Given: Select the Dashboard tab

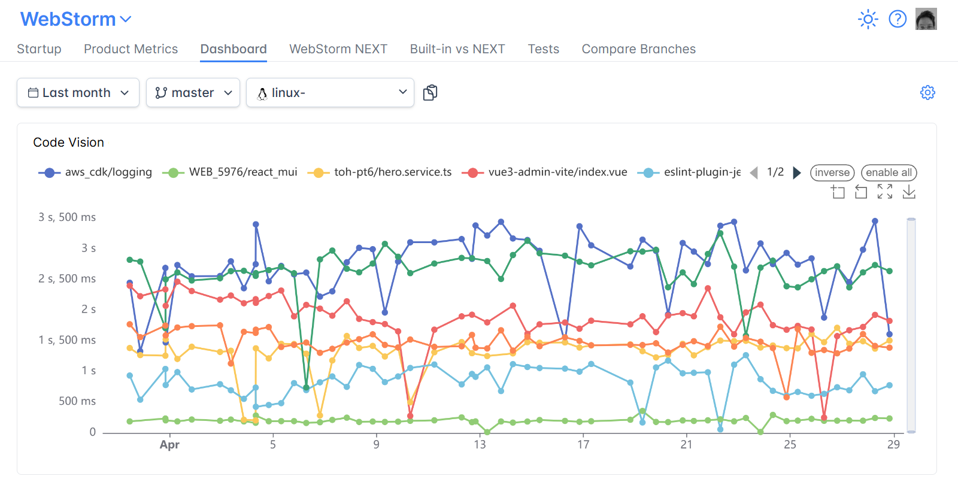Looking at the screenshot, I should coord(234,49).
